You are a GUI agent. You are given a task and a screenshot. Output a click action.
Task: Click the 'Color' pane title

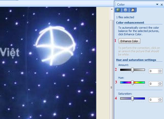[121, 5]
